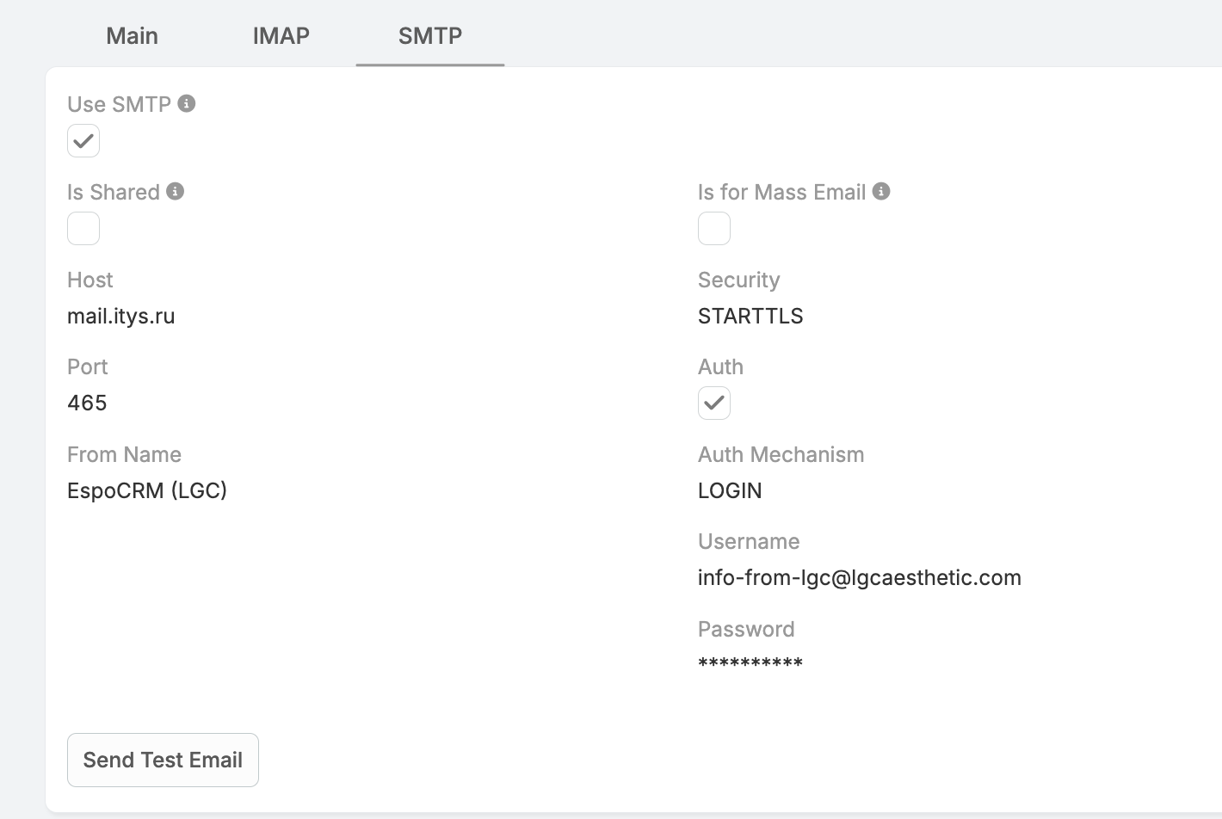Toggle the Auth checkbox

pyautogui.click(x=714, y=403)
